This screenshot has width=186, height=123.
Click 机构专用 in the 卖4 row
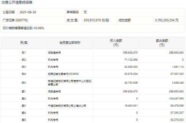pos(53,113)
